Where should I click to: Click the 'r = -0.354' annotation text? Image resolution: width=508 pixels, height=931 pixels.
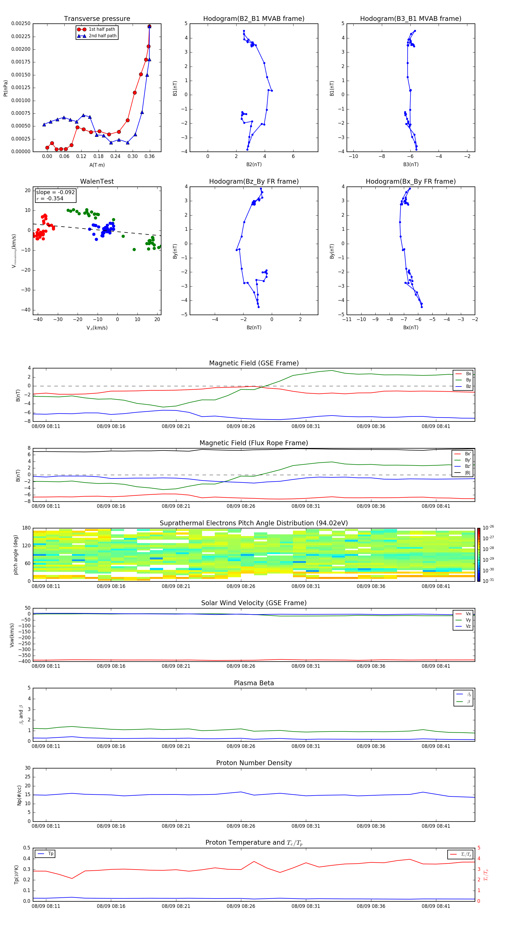(50, 198)
